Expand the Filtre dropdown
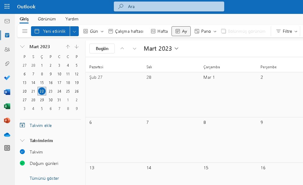Viewport: 303px width, 185px height. [x=286, y=31]
